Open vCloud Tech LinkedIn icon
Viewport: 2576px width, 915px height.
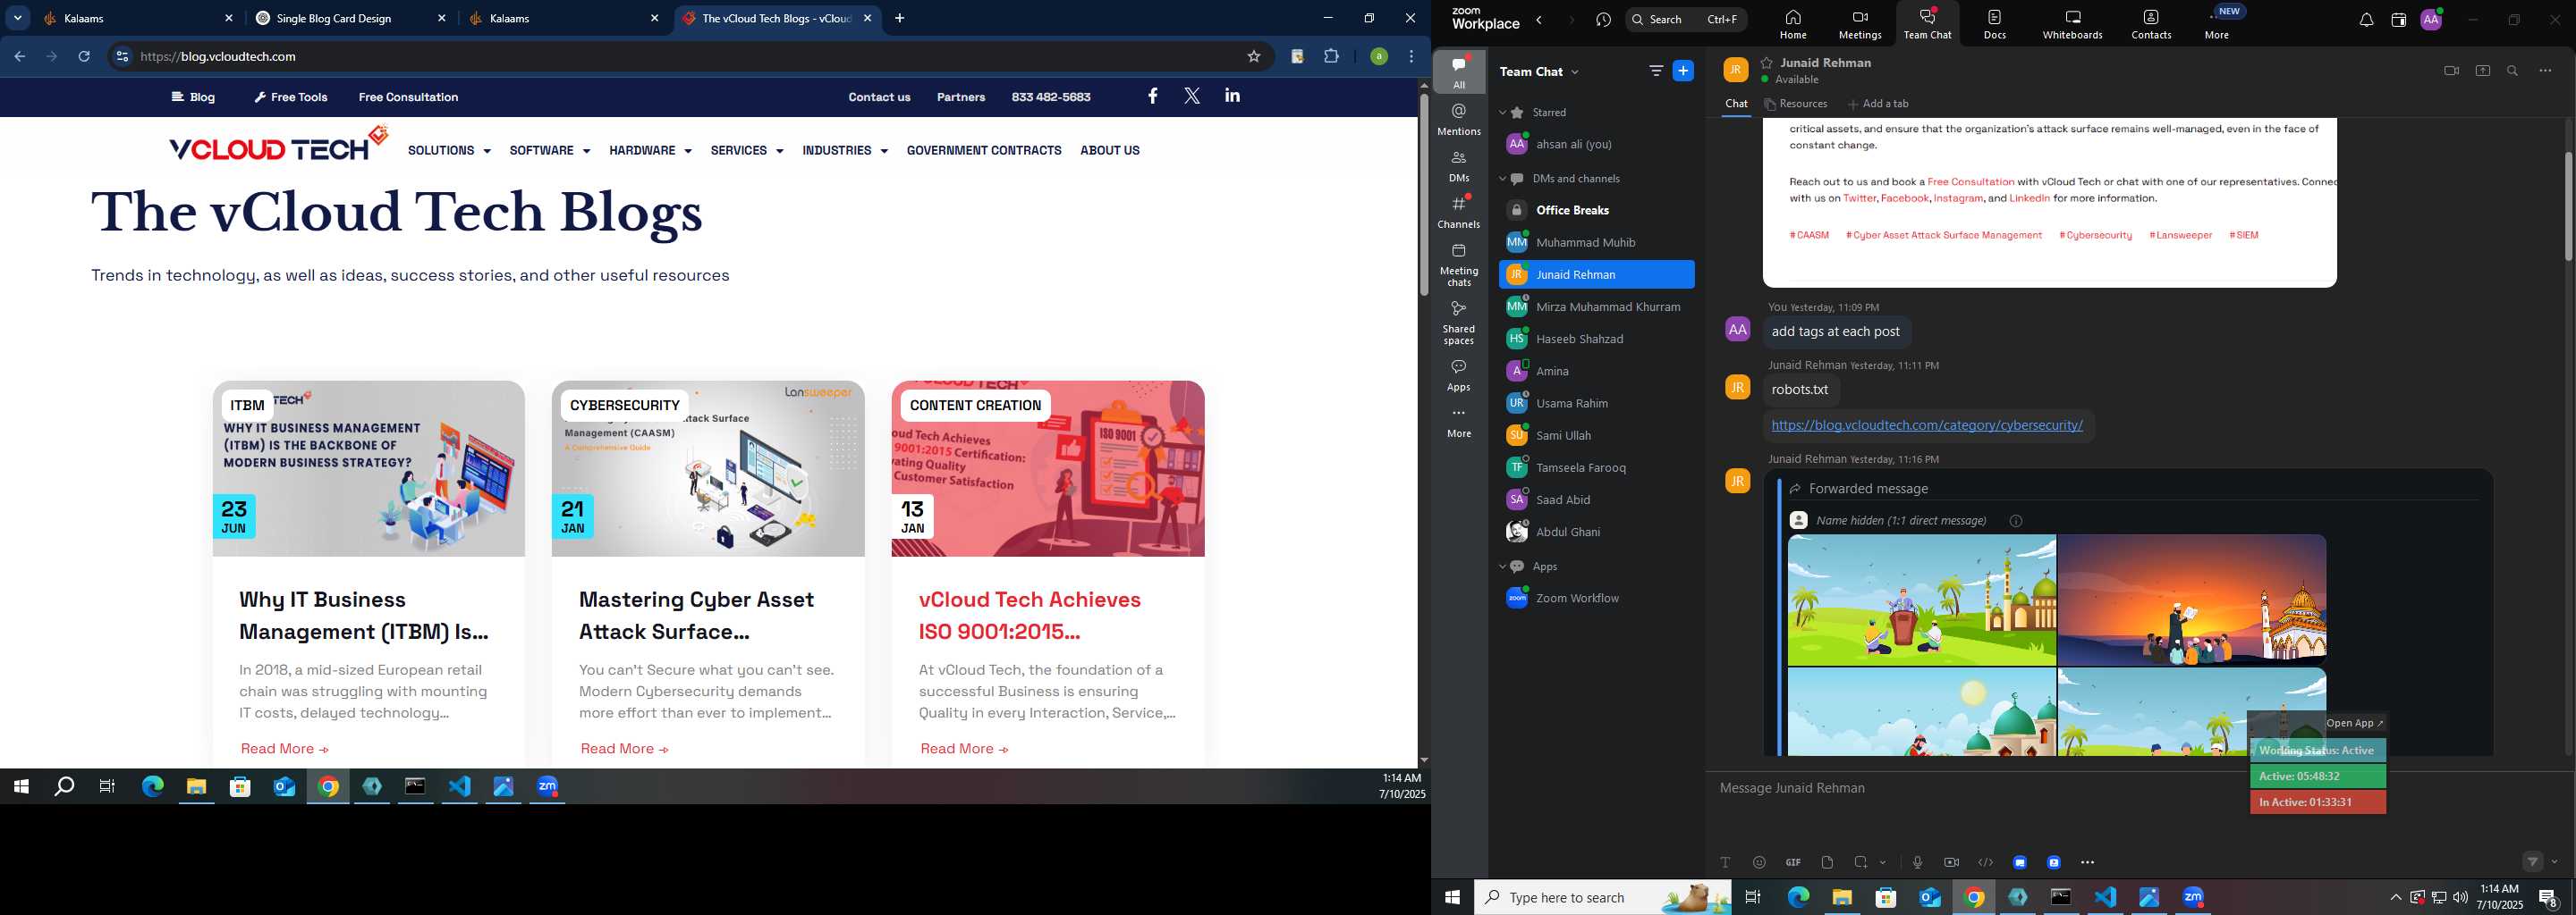(1232, 96)
